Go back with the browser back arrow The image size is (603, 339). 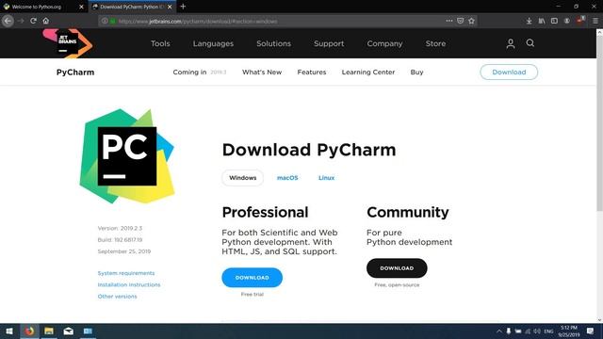(8, 21)
